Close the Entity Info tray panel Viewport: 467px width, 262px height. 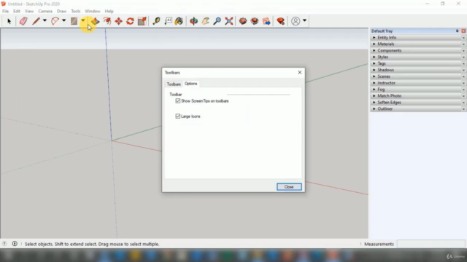click(463, 37)
